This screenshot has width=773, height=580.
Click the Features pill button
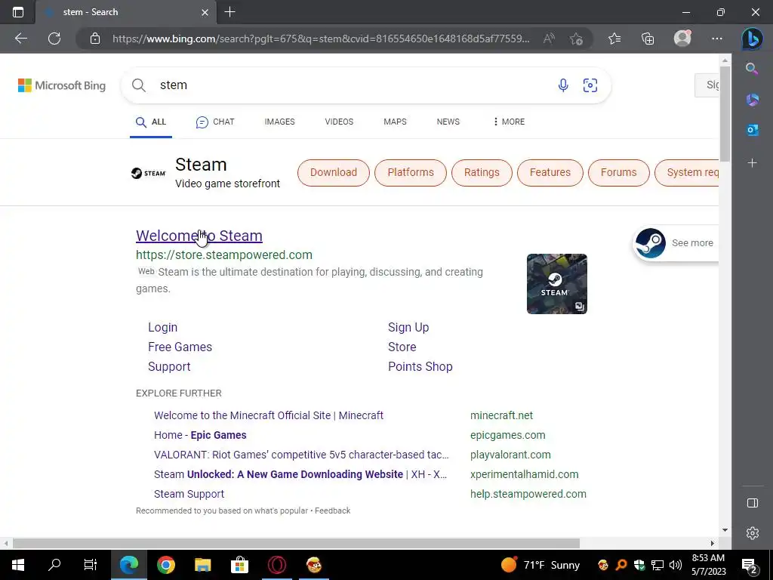coord(550,173)
